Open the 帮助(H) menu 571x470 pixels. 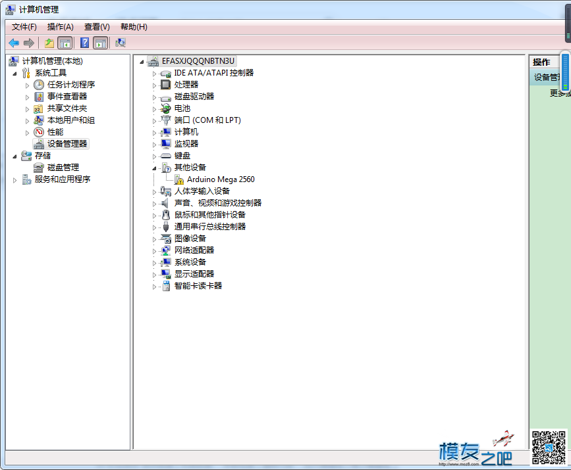click(134, 27)
